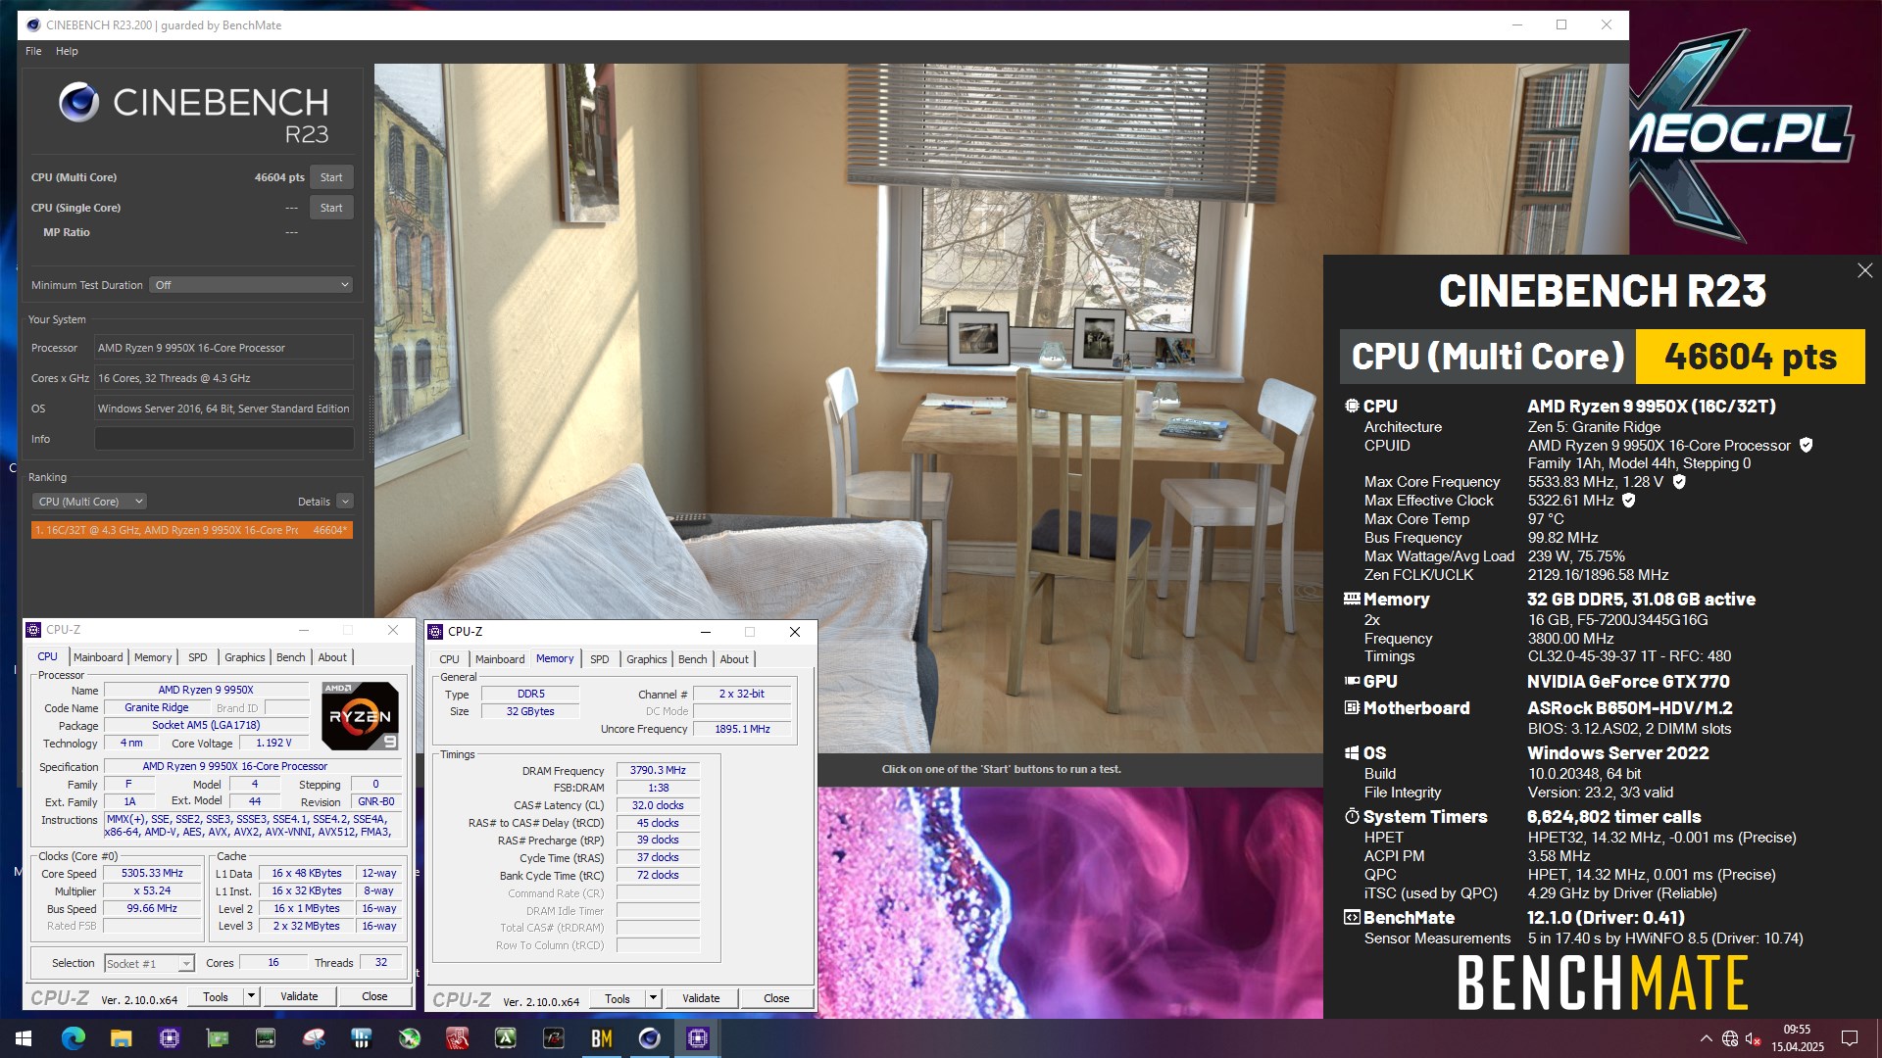Screen dimensions: 1882x1058
Task: Click the ASRock B650M-HDV/M.2 text
Action: coord(1630,708)
